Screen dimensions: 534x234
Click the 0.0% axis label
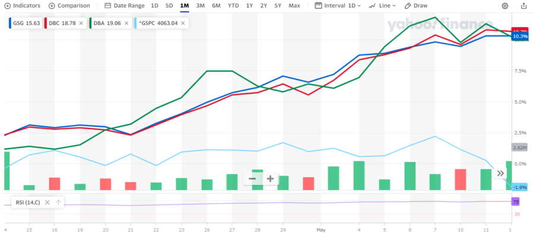[x=520, y=164]
